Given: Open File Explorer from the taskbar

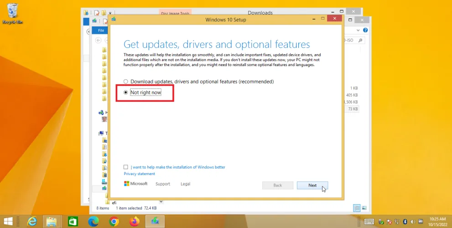Looking at the screenshot, I should [52, 221].
